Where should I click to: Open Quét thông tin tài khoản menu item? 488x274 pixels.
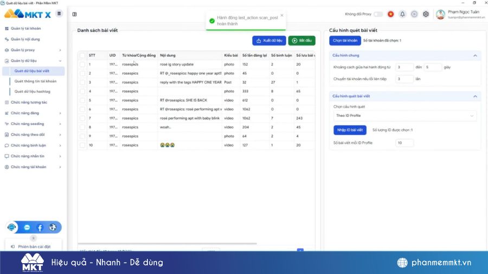click(35, 81)
